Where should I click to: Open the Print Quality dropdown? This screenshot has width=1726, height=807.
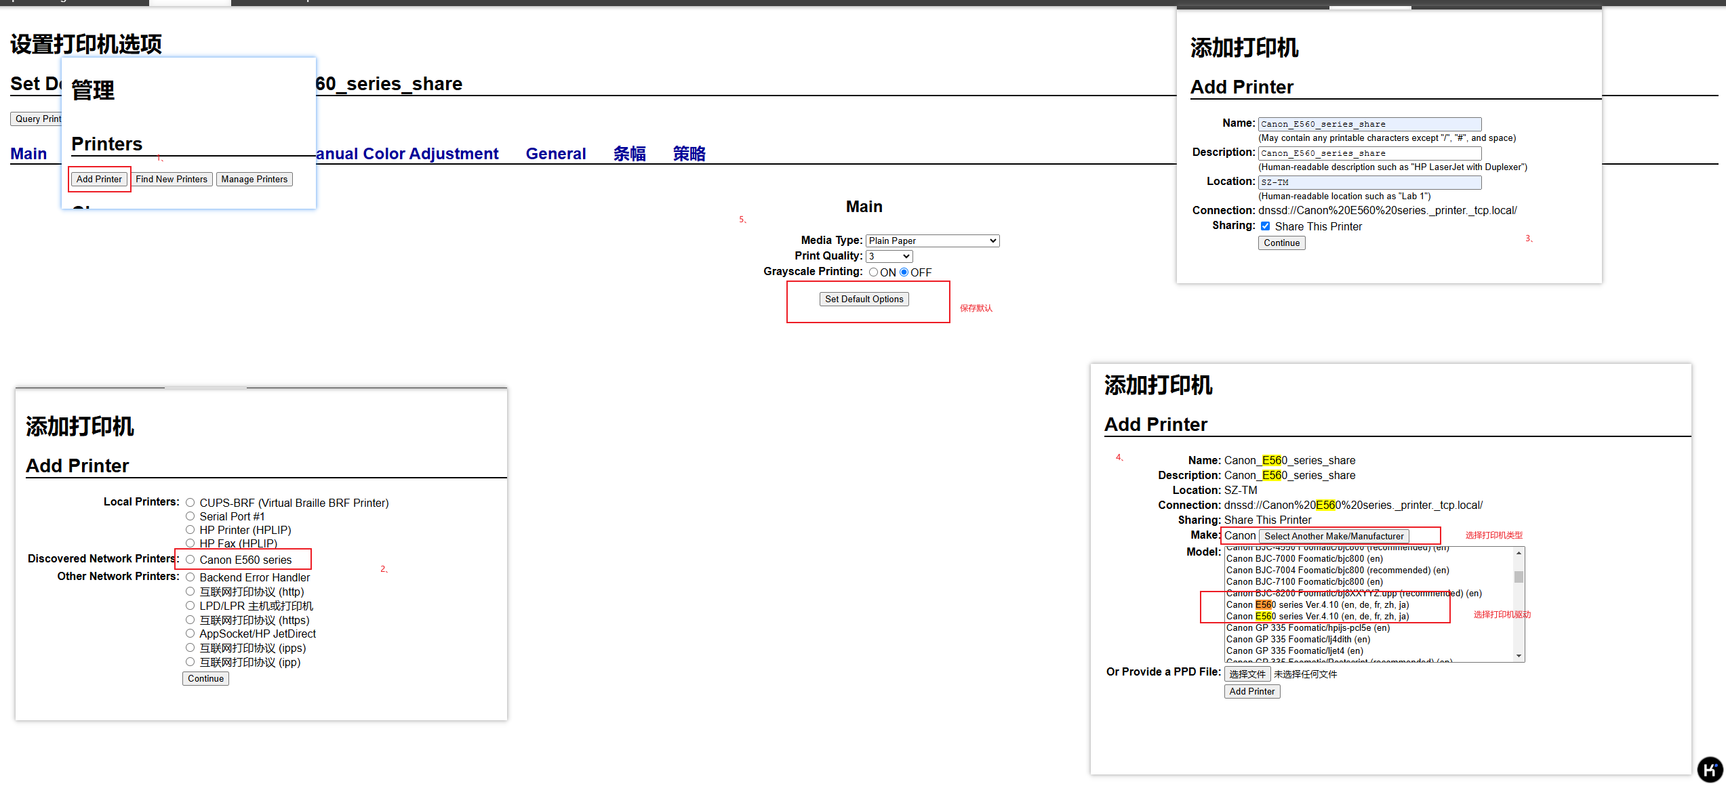click(x=889, y=256)
